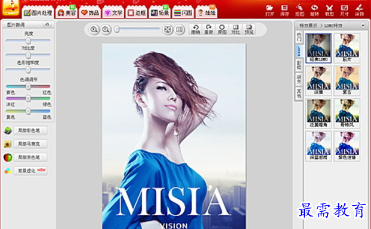The image size is (371, 229).
Task: Click the app logo in the corner
Action: (11, 8)
